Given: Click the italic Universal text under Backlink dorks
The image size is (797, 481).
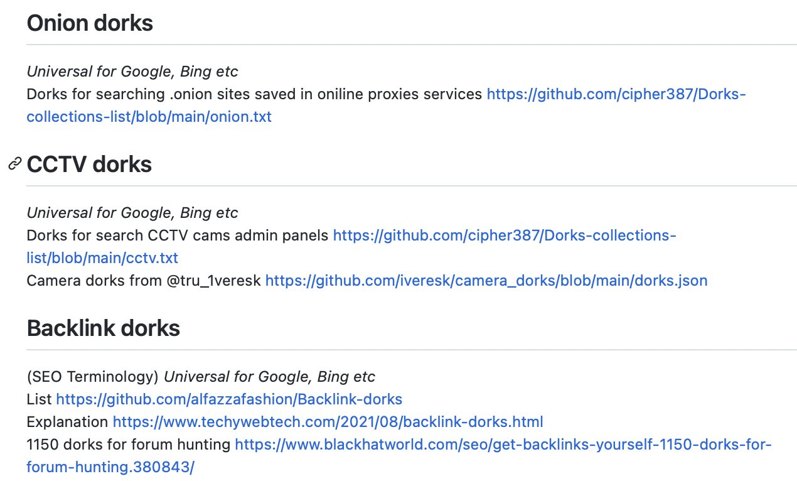Looking at the screenshot, I should pyautogui.click(x=269, y=377).
